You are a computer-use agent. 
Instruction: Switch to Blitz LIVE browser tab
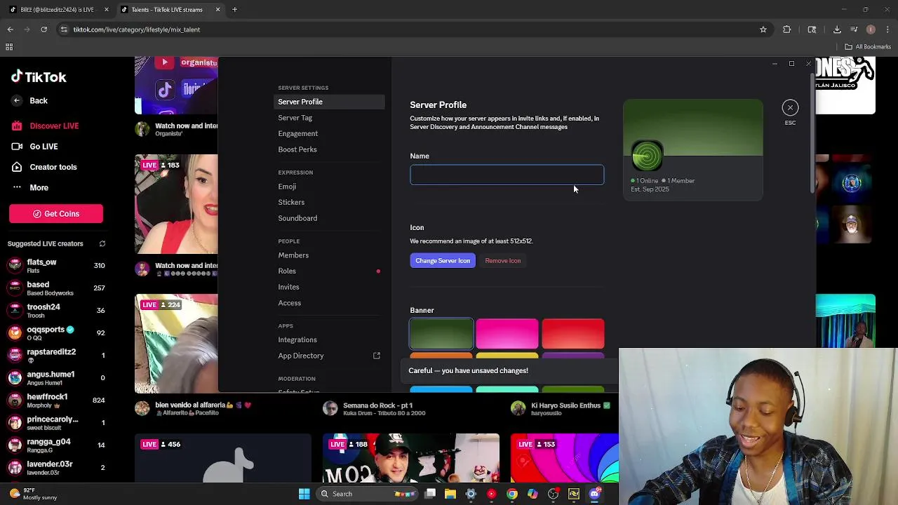click(x=58, y=10)
